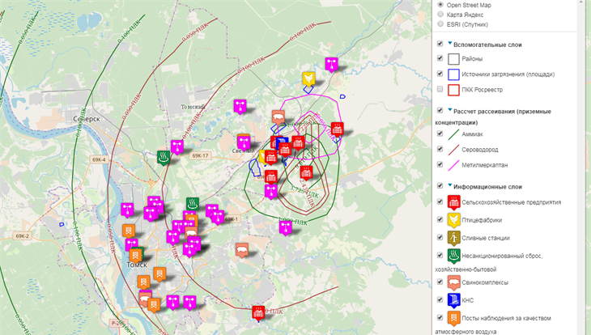
Task: Click the pig farm marker north of Светлый
Action: tap(278, 117)
